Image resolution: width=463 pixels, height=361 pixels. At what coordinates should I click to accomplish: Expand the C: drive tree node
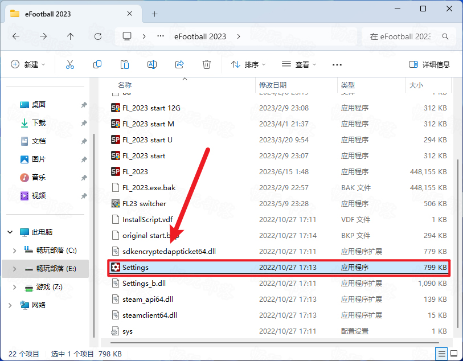[14, 251]
